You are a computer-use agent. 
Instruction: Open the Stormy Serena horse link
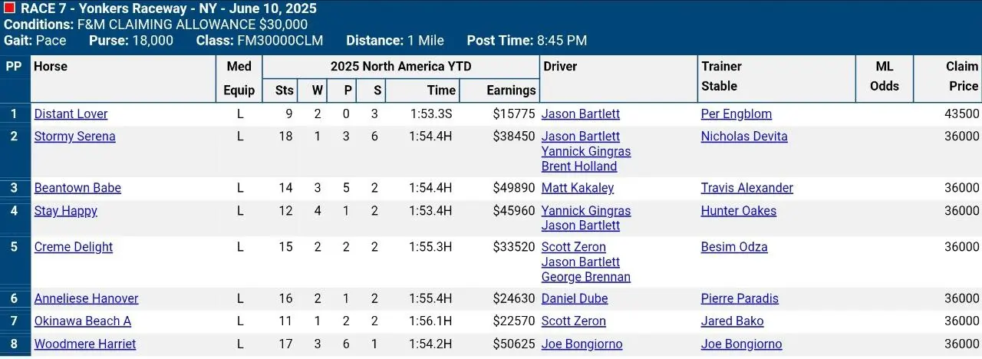pyautogui.click(x=74, y=137)
